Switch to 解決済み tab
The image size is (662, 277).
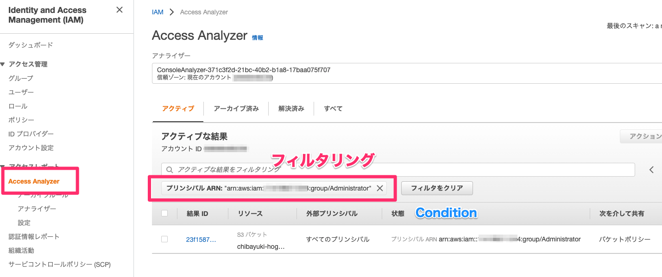(291, 109)
